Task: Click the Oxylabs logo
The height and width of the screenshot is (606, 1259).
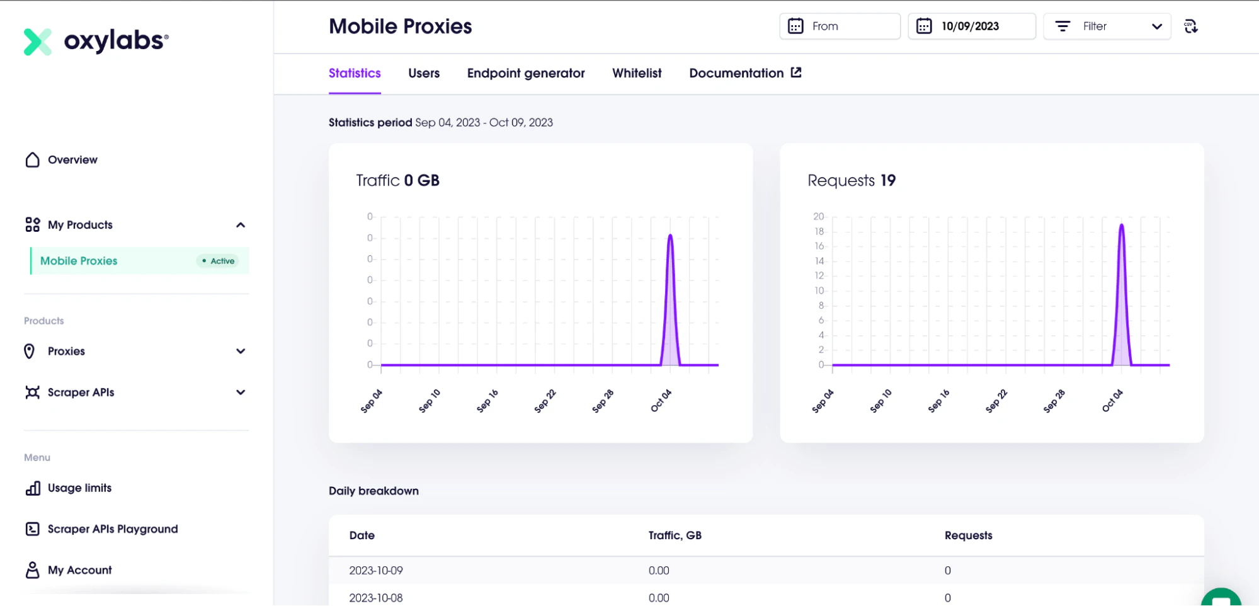Action: 96,41
